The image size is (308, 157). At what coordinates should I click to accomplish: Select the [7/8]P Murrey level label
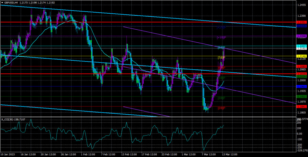[221, 58]
